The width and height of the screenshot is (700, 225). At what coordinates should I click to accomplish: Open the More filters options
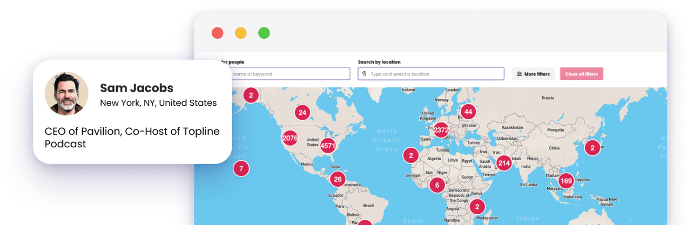coord(533,74)
